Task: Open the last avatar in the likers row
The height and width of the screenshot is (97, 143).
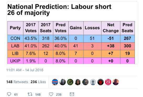Action: (116, 82)
